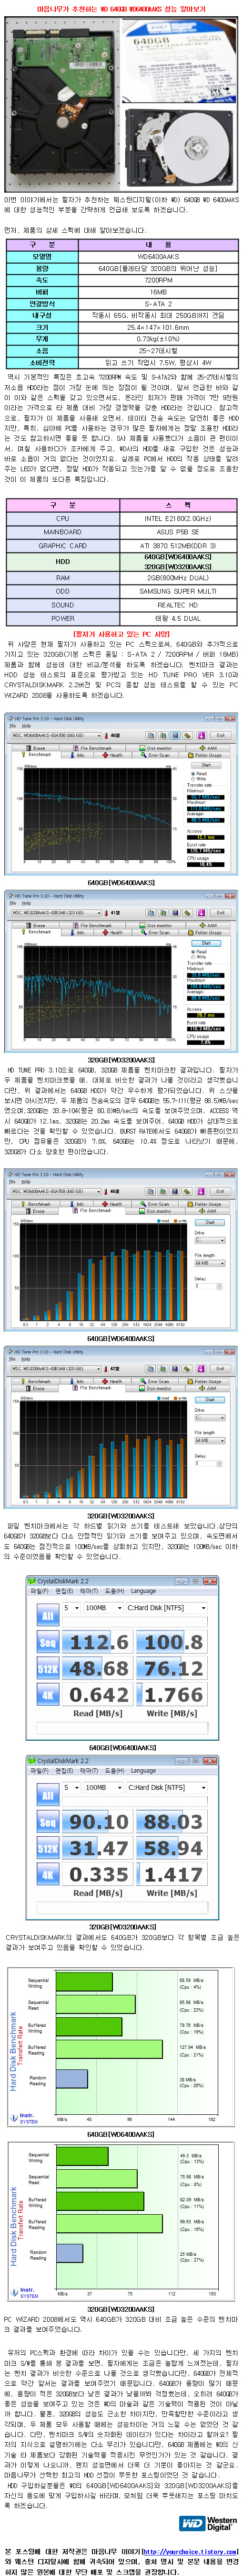Click the All button in the 320GB CrystalDiskMark window
The image size is (243, 2576).
point(47,1795)
